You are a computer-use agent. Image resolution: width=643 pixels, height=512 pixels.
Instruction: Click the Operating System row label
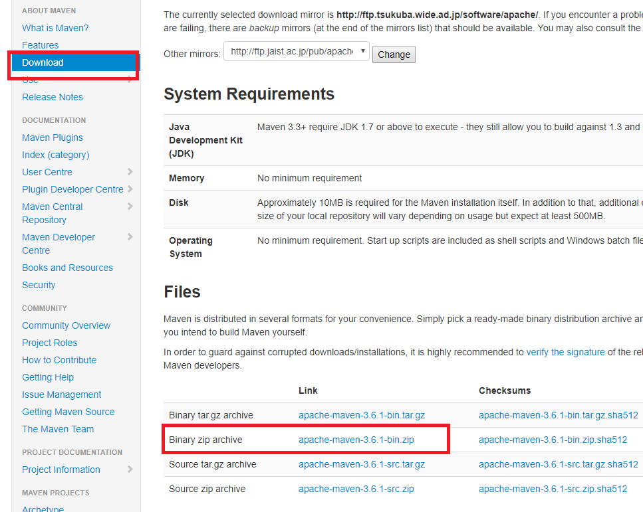(x=191, y=247)
